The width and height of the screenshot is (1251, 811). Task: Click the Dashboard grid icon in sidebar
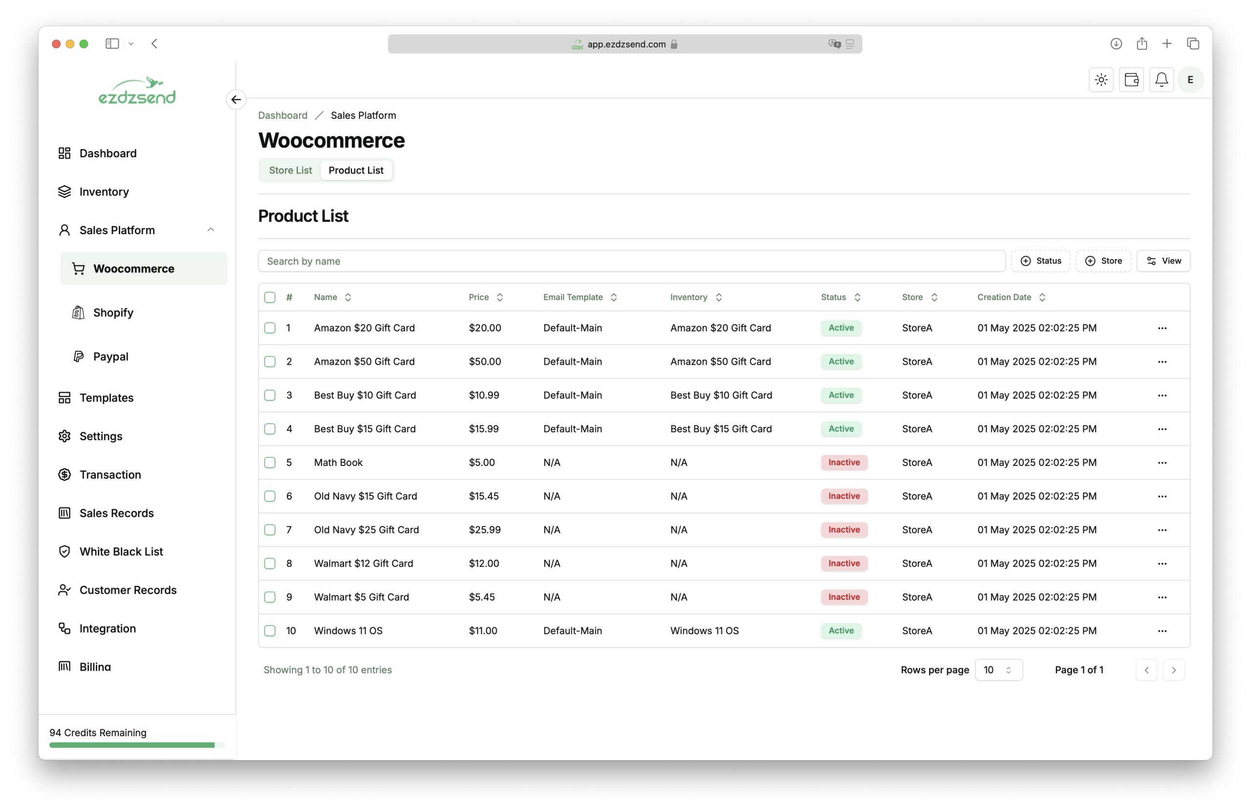pos(64,153)
